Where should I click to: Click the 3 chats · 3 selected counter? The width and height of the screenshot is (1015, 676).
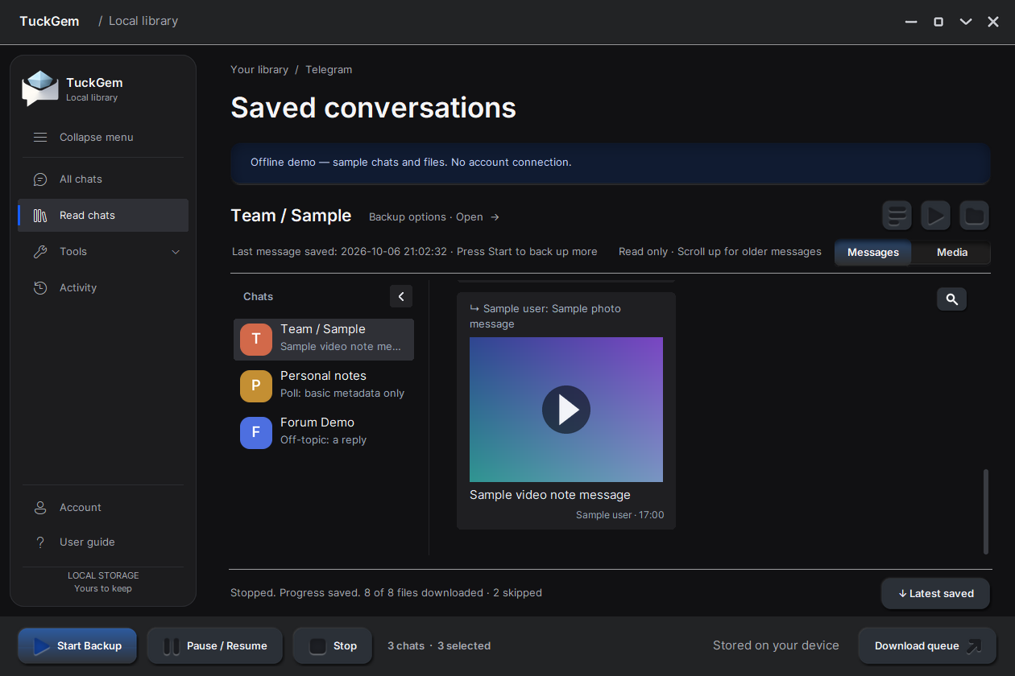pos(439,645)
